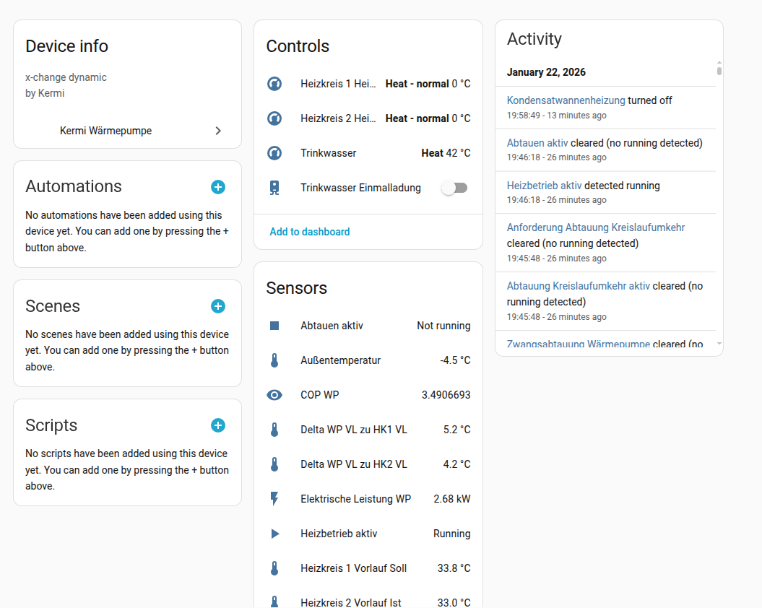Click the Heizbetrieb aktiv play icon
This screenshot has height=608, width=762.
click(x=274, y=534)
